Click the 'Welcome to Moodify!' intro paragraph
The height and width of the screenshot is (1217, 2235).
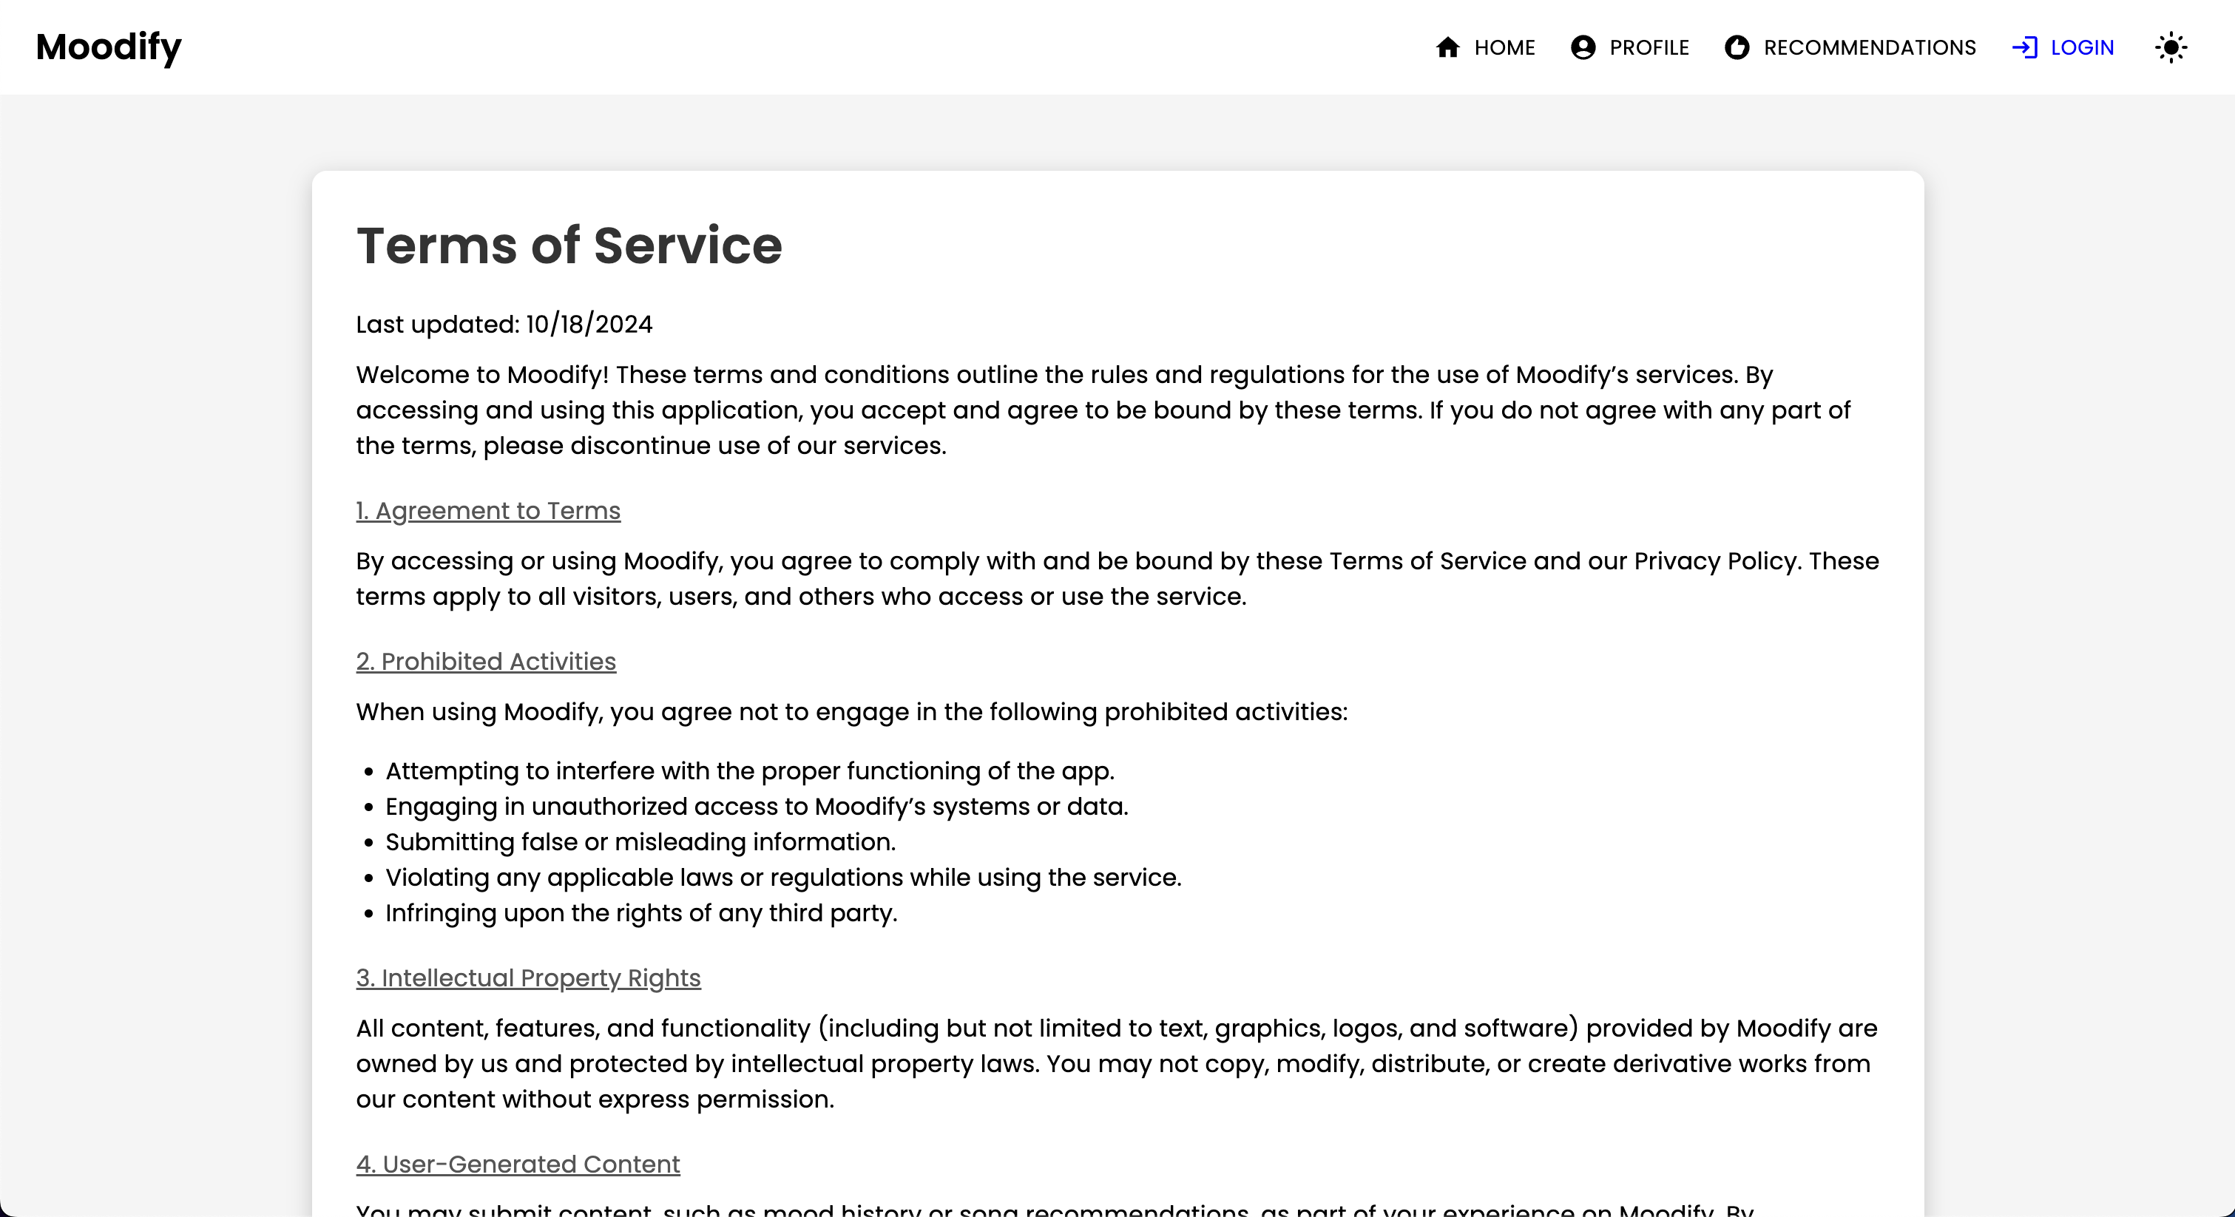click(1102, 410)
